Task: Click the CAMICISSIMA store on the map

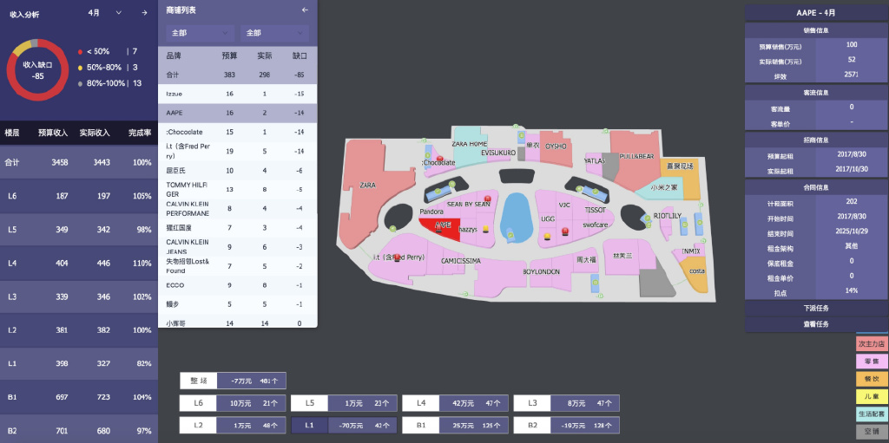Action: [460, 261]
